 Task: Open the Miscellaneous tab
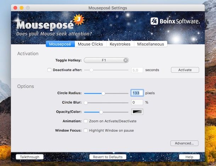(x=150, y=44)
